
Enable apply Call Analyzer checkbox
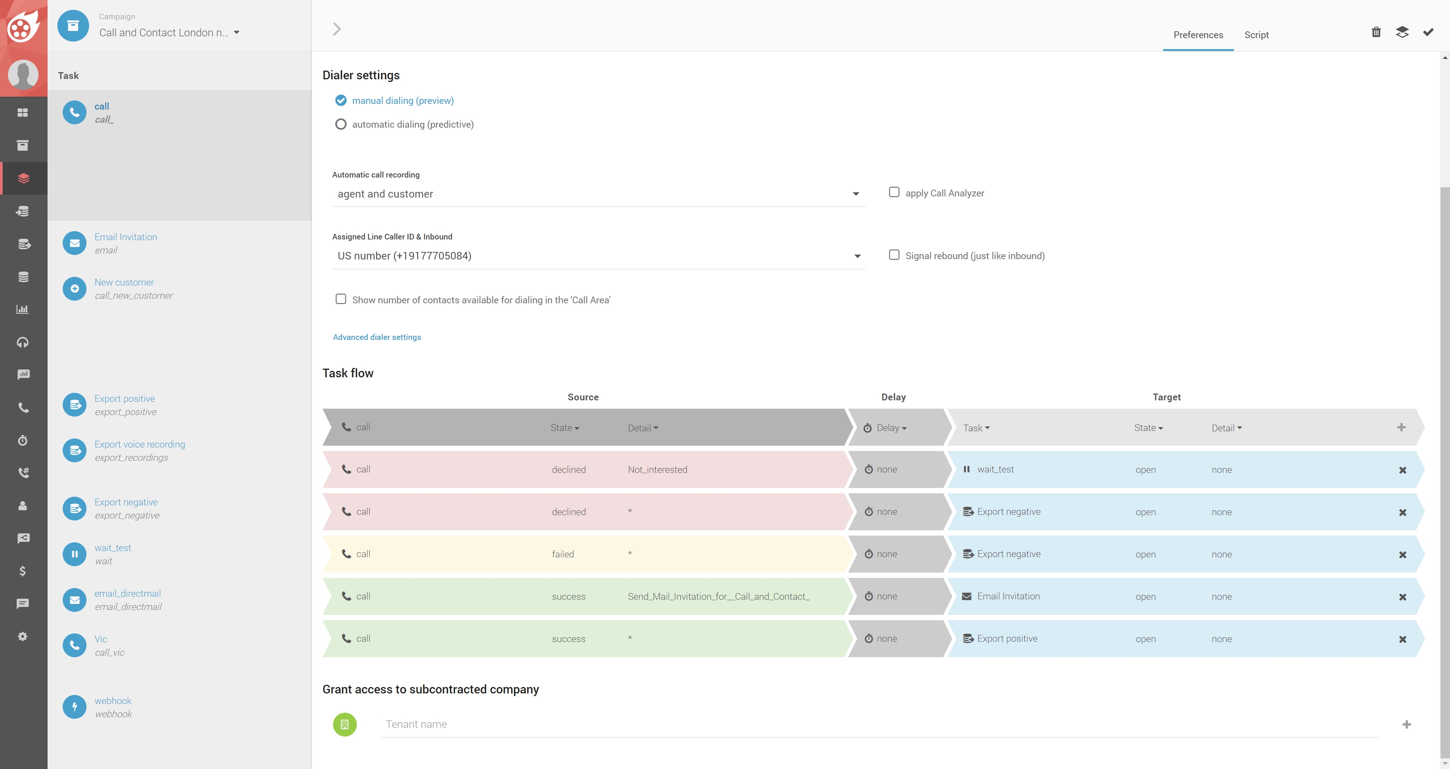[894, 193]
